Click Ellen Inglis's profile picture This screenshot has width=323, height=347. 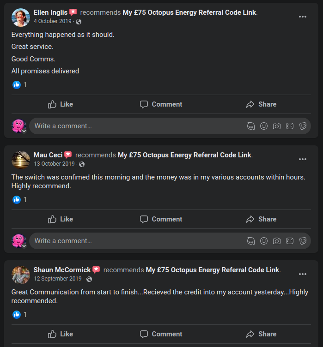point(20,17)
